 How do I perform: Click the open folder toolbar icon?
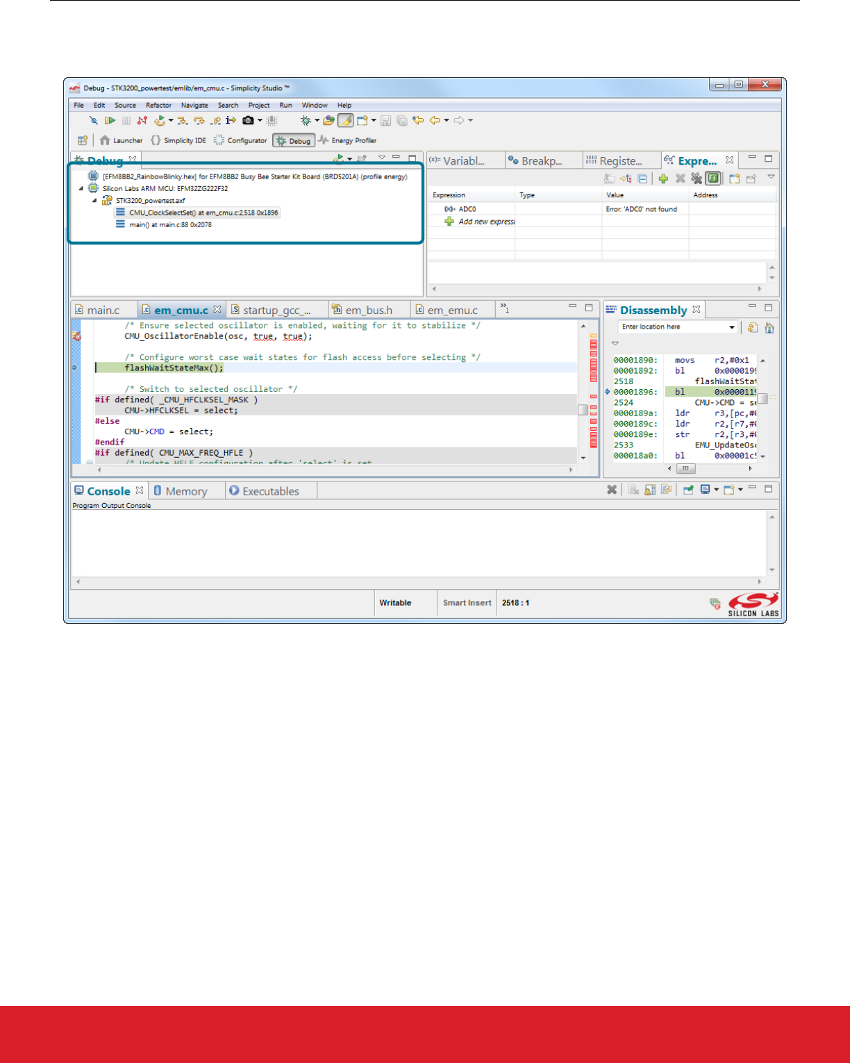click(x=329, y=120)
